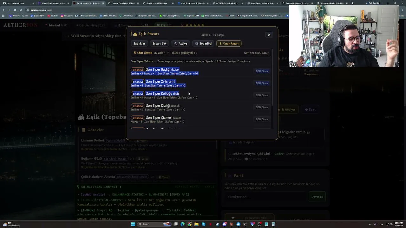The width and height of the screenshot is (406, 228).
Task: Click the 'tam set 4800 Onur' text
Action: click(x=256, y=53)
